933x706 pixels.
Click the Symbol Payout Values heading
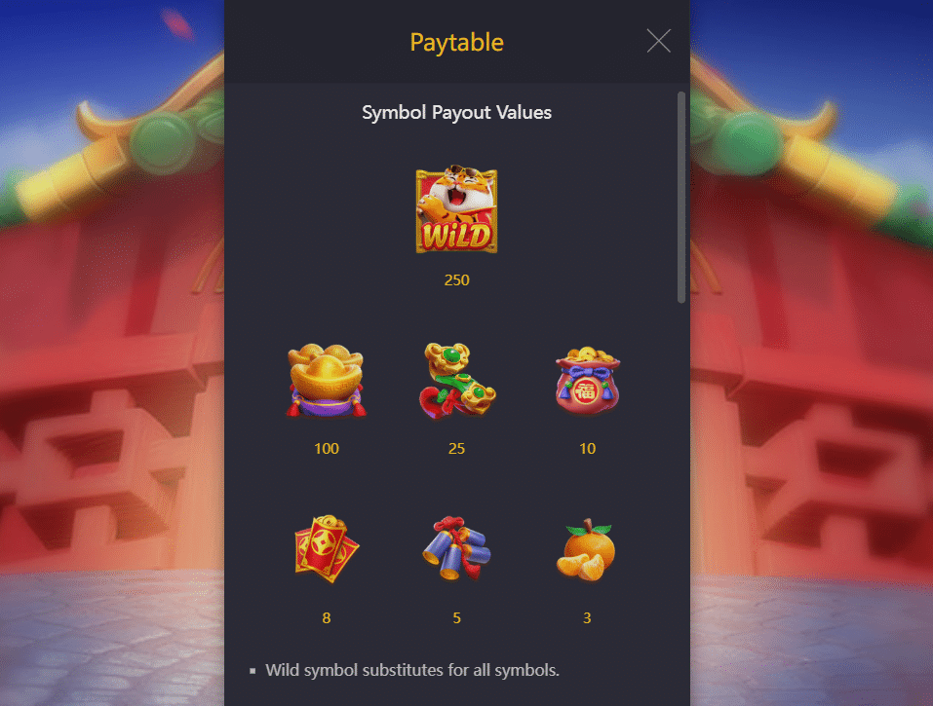456,112
